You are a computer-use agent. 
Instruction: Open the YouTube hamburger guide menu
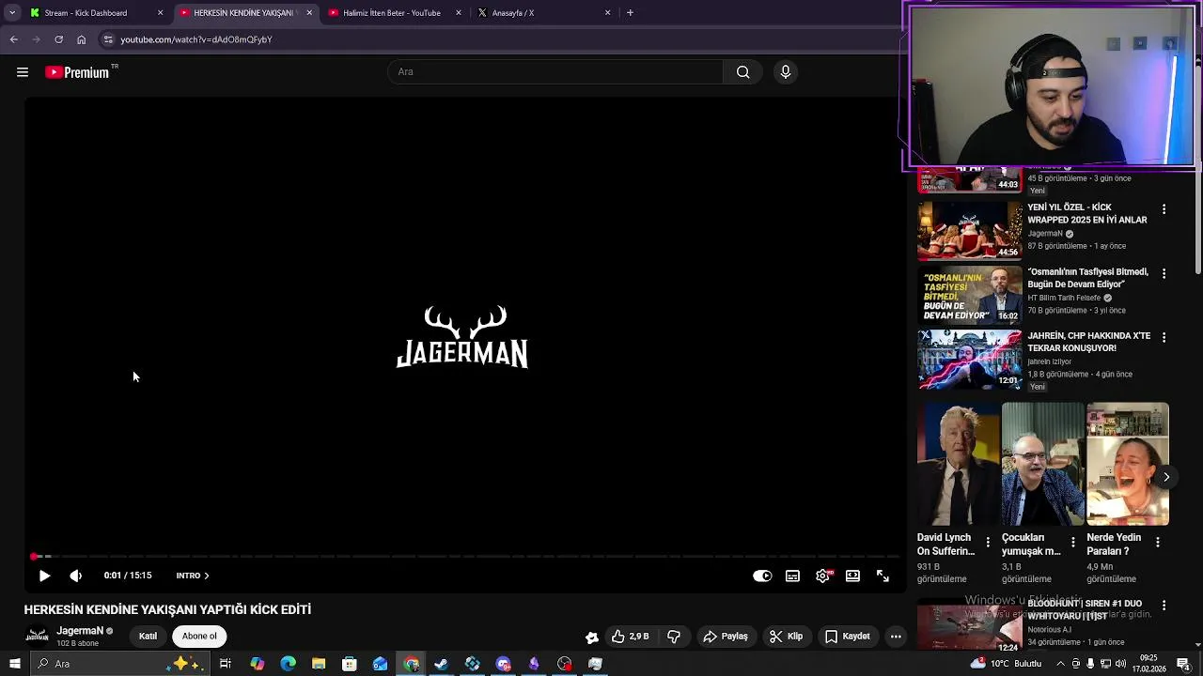coord(23,72)
